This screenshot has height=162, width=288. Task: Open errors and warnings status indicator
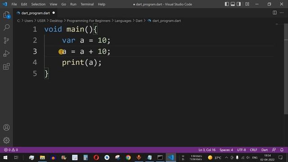pos(11,150)
